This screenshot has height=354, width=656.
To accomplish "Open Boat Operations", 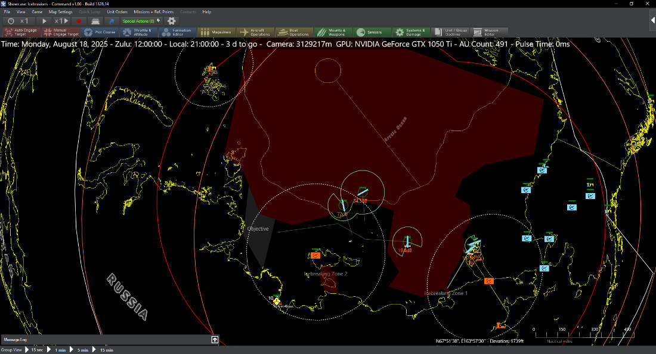I will [294, 32].
